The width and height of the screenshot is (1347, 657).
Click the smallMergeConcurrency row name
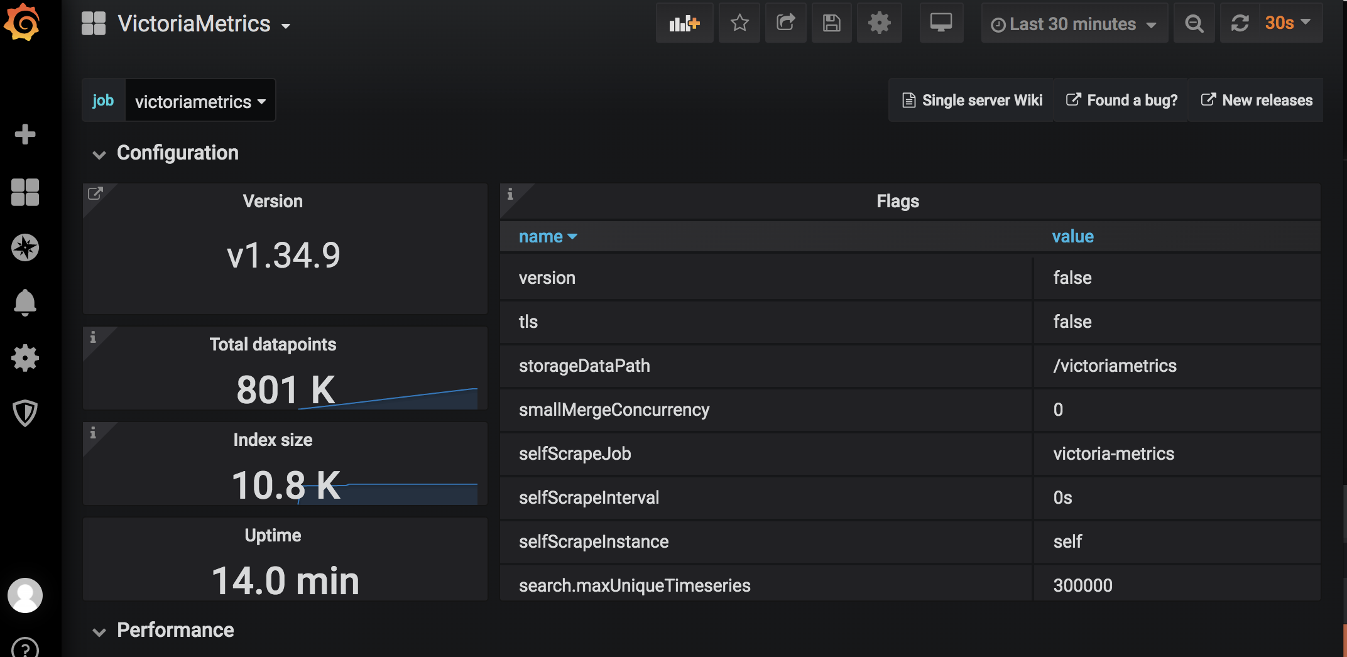coord(614,410)
